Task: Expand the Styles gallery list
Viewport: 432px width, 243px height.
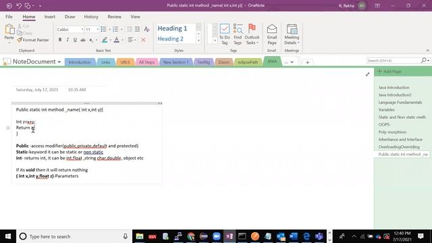Action: (x=198, y=40)
